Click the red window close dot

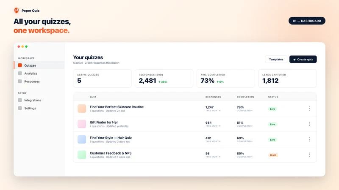[19, 46]
